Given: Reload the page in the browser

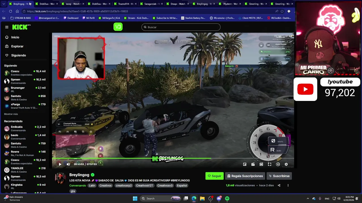Looking at the screenshot, I should point(10,11).
